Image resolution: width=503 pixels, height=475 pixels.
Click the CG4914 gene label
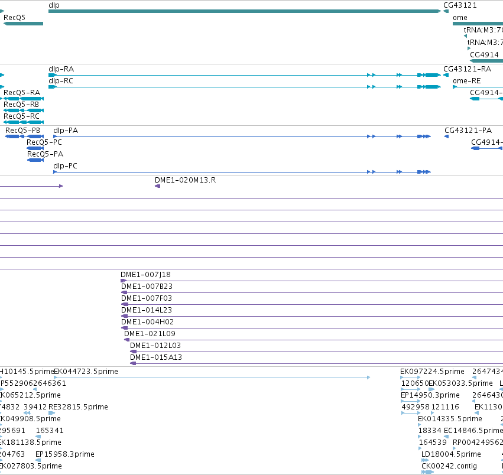coord(484,55)
